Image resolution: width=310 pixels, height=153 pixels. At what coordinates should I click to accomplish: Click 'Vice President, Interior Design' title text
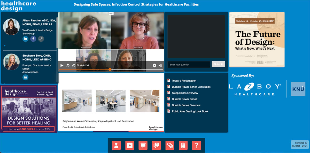click(37, 30)
